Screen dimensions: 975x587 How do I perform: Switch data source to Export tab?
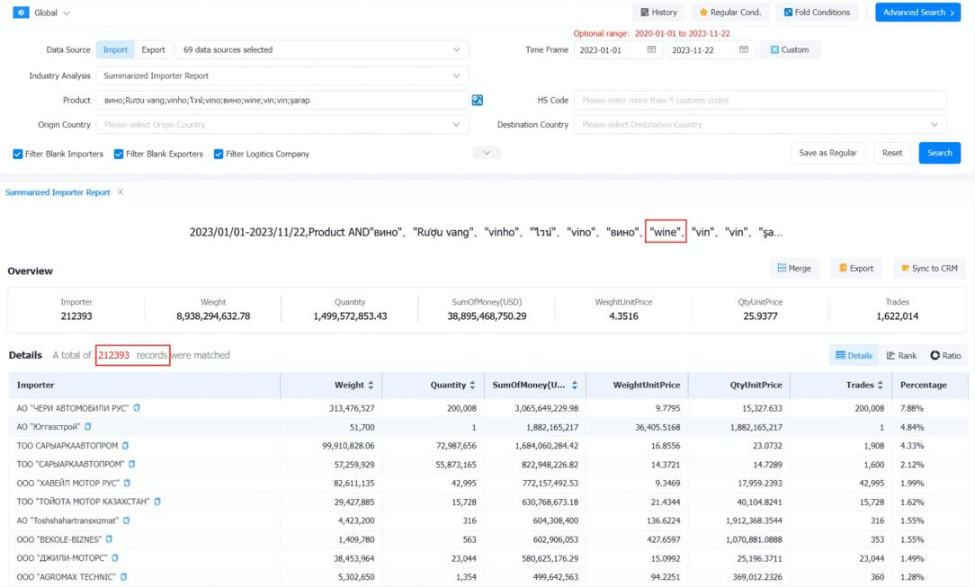153,49
